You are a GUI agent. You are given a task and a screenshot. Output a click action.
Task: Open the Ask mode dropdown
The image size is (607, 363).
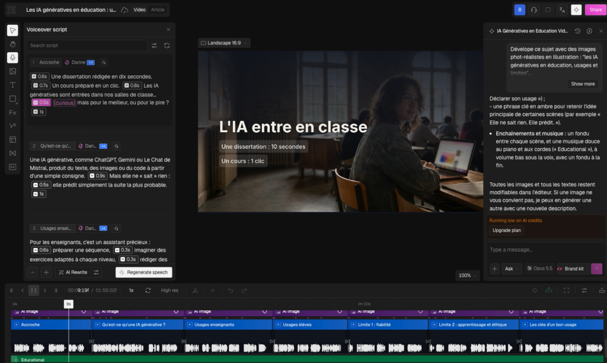click(512, 269)
